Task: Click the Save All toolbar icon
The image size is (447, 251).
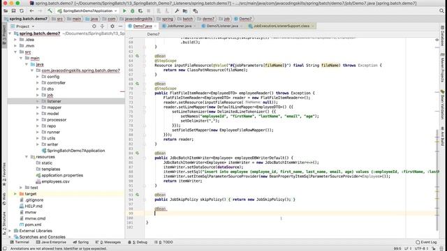Action: [13, 11]
